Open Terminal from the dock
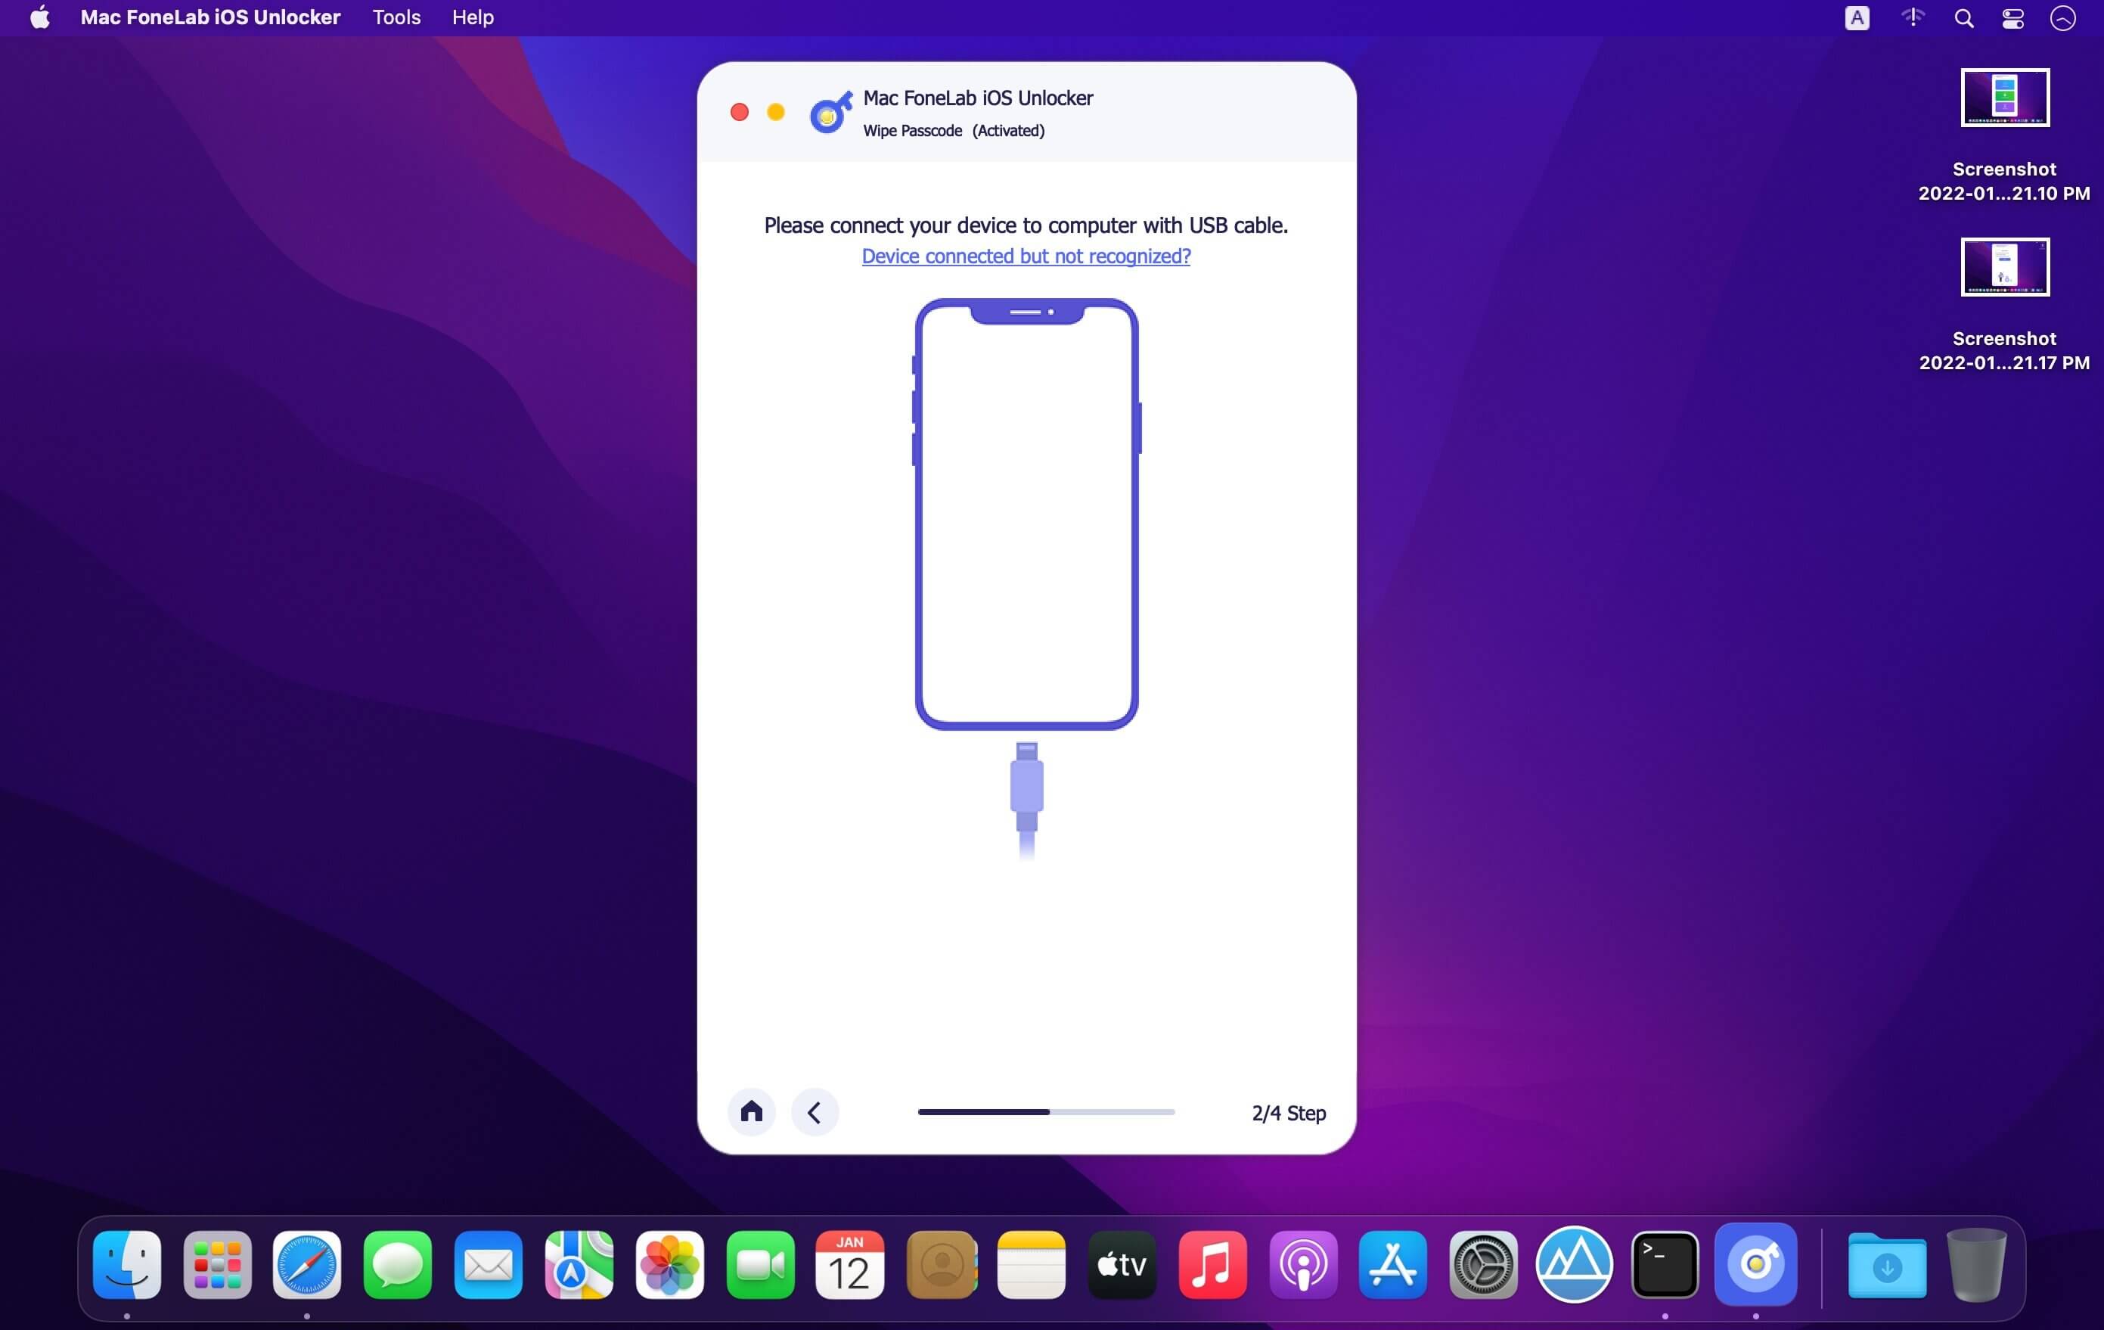 point(1663,1263)
